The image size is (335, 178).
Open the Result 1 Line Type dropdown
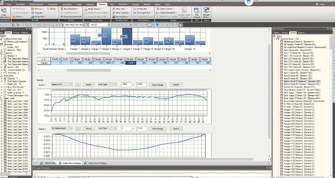[108, 85]
